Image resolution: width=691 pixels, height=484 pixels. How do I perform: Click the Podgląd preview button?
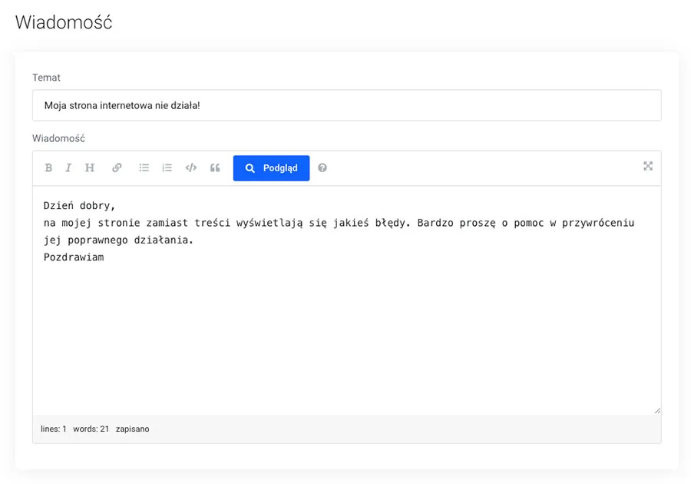(272, 168)
